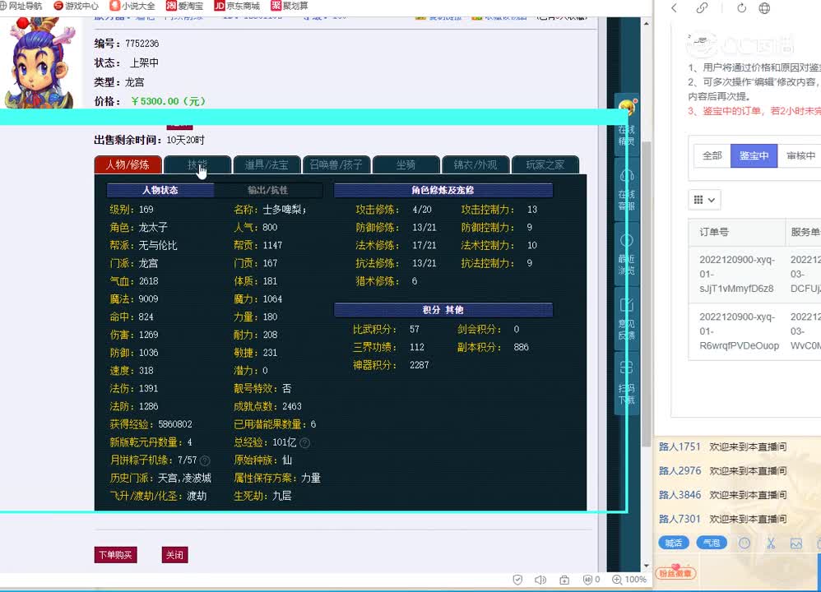Click the 下单购买 button
The height and width of the screenshot is (592, 821).
[x=116, y=555]
